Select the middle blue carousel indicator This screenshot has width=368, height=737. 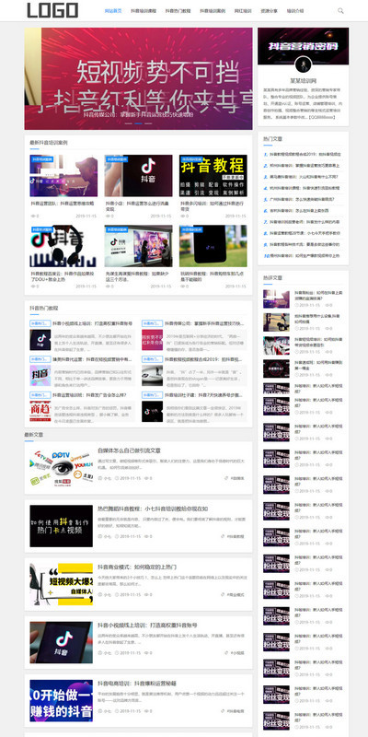pos(139,123)
